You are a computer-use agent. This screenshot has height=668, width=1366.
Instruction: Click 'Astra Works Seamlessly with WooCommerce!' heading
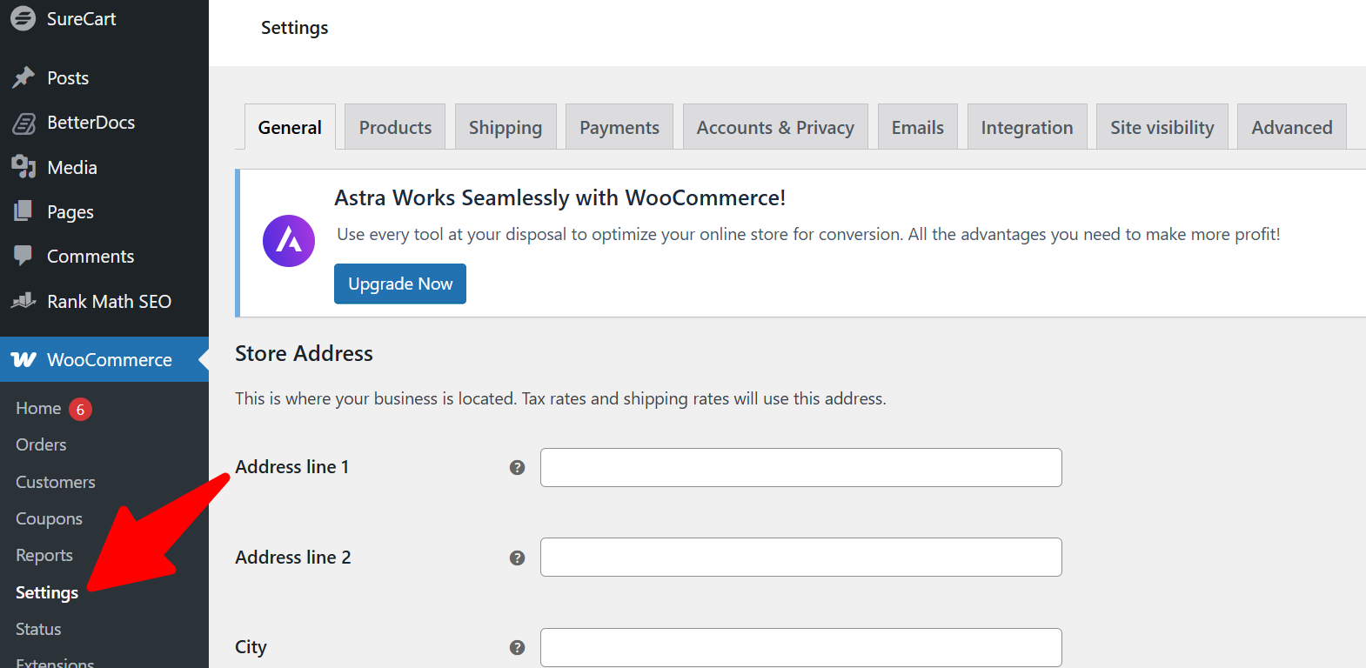click(559, 198)
